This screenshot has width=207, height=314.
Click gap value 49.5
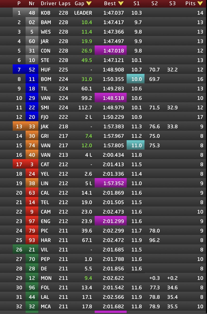pos(87,60)
